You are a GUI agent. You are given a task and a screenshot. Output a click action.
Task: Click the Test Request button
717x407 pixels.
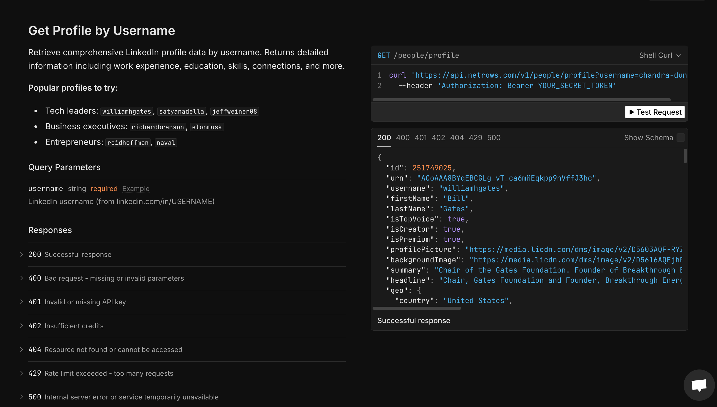pyautogui.click(x=655, y=112)
